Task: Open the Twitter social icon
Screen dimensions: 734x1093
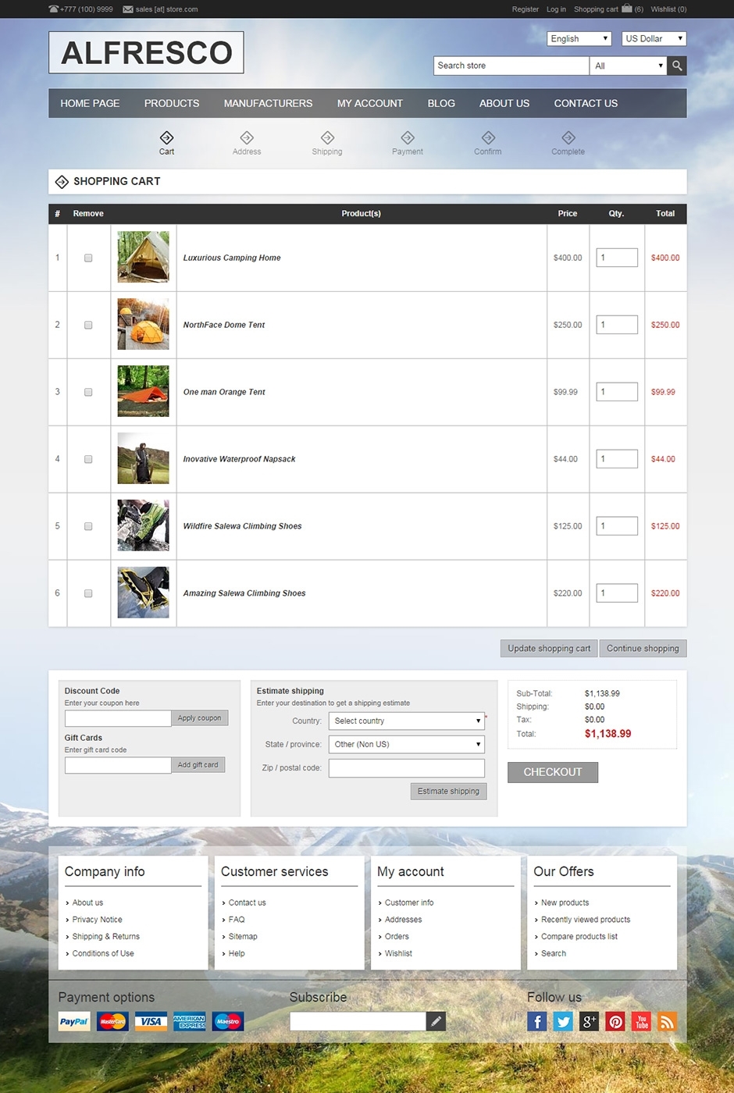Action: 563,1021
